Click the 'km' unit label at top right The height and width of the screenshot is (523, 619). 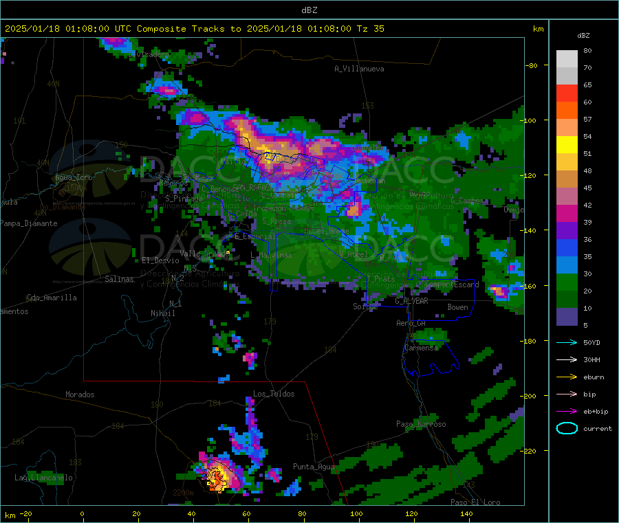pyautogui.click(x=538, y=29)
